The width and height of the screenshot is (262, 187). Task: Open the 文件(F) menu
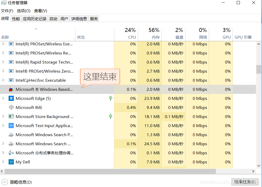click(x=7, y=11)
